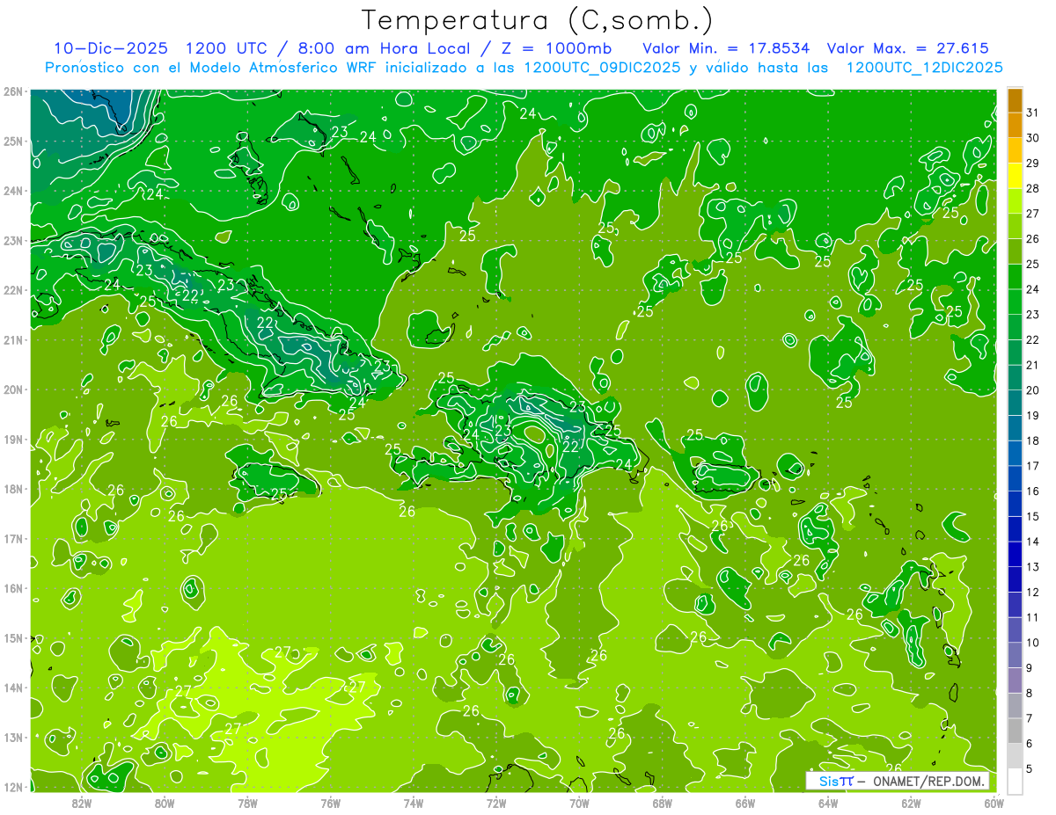The height and width of the screenshot is (815, 1056).
Task: Click the color legend label '20'
Action: tap(1032, 390)
